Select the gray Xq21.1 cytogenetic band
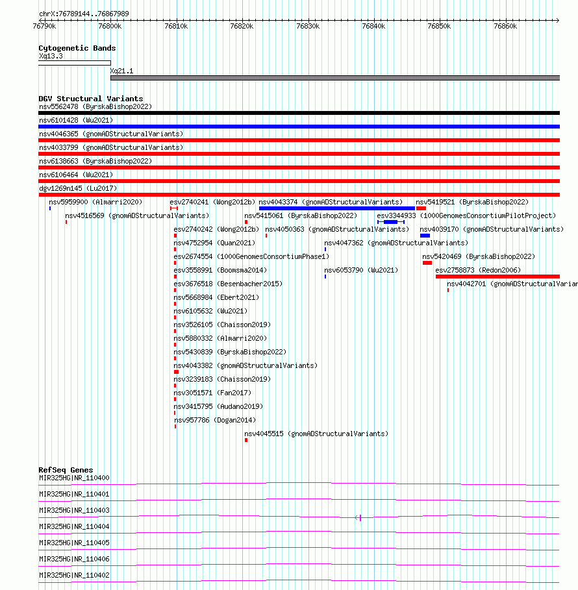 coord(335,78)
